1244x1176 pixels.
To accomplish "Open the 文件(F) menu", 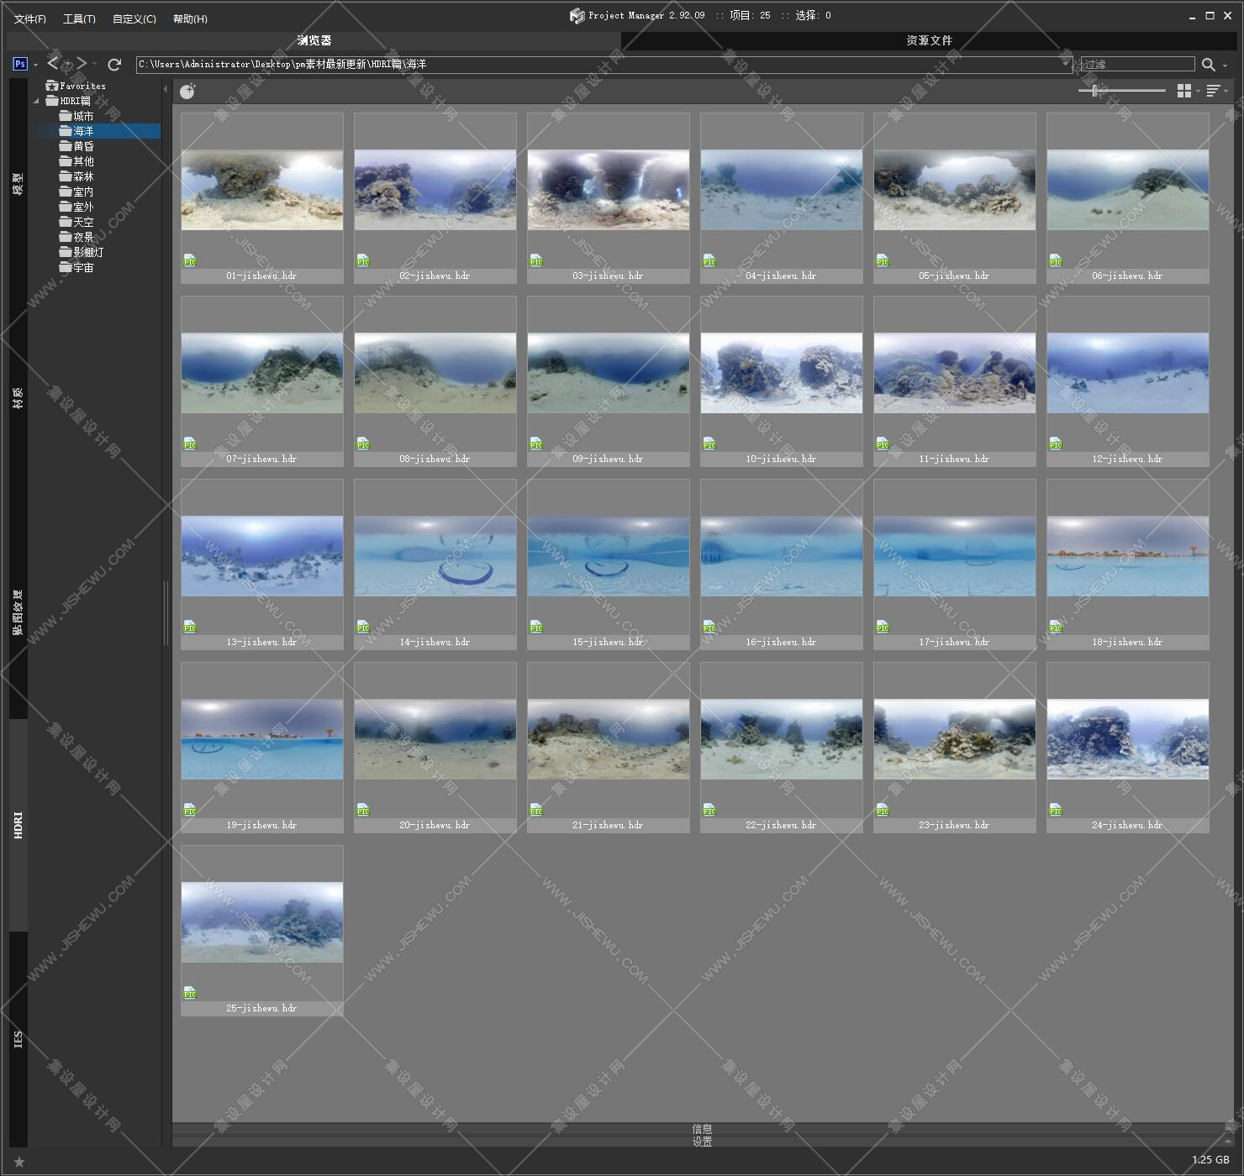I will [30, 18].
